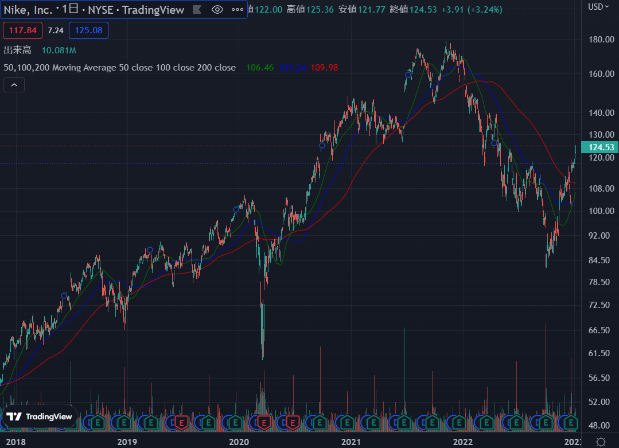The image size is (619, 448).
Task: Select the 出来高 volume indicator label
Action: [x=17, y=50]
